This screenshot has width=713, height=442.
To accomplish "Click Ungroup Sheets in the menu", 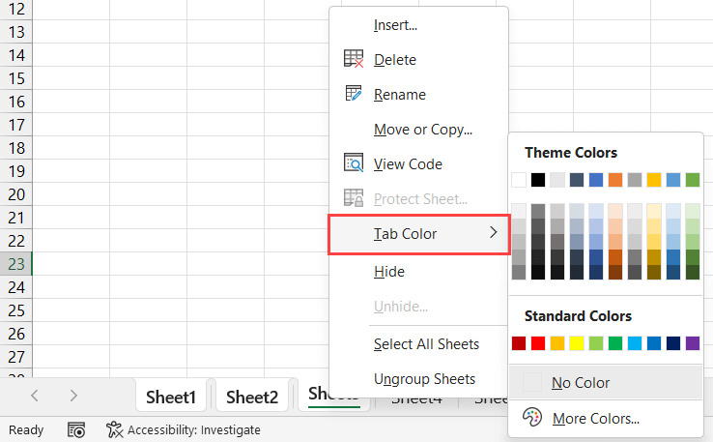I will pyautogui.click(x=424, y=379).
